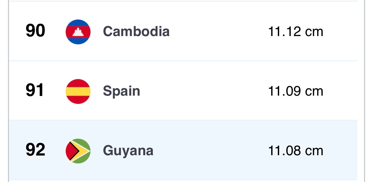Click the Spain flag icon
373x182 pixels.
coord(78,91)
